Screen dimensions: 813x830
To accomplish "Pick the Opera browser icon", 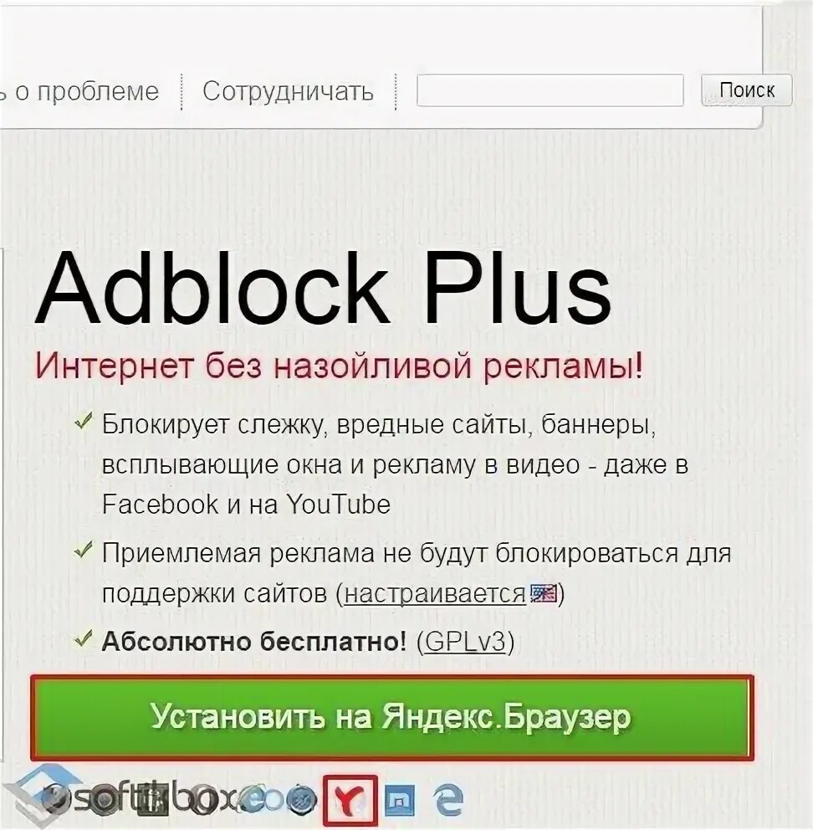I will [202, 799].
